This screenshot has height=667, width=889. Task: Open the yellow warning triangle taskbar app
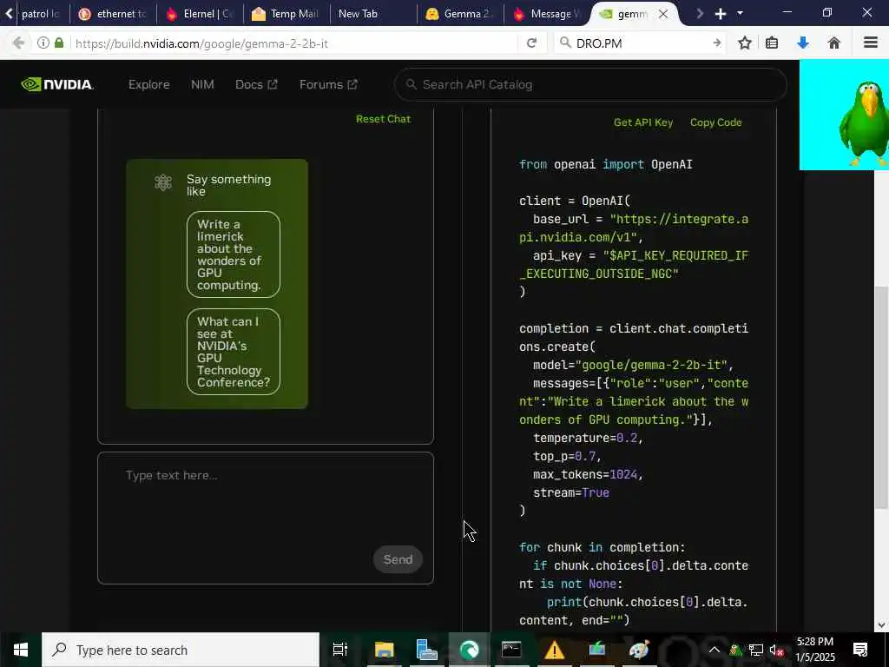(x=554, y=650)
